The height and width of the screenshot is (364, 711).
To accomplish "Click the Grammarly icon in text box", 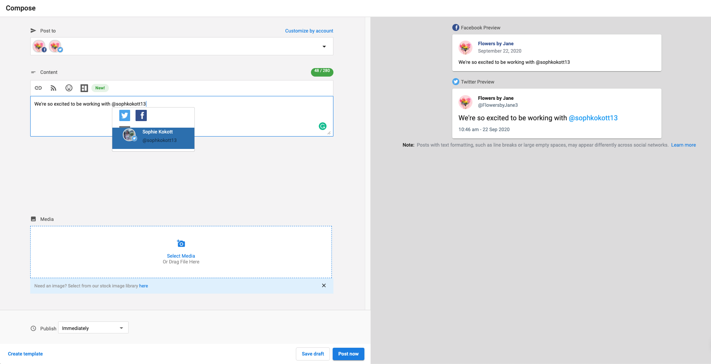I will point(323,126).
